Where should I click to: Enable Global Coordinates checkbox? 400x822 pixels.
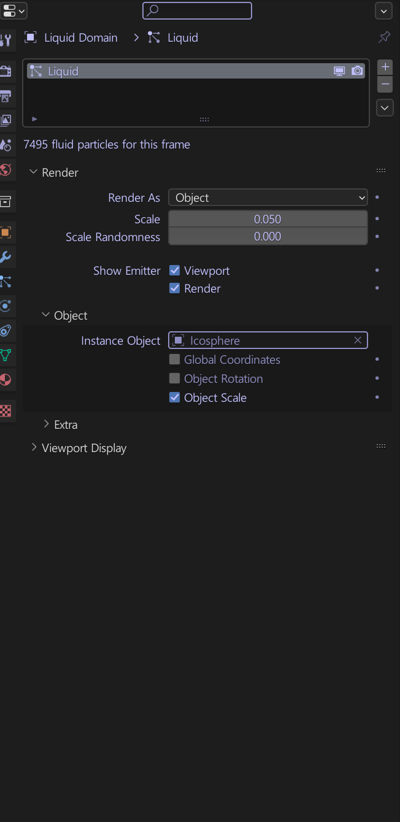175,359
